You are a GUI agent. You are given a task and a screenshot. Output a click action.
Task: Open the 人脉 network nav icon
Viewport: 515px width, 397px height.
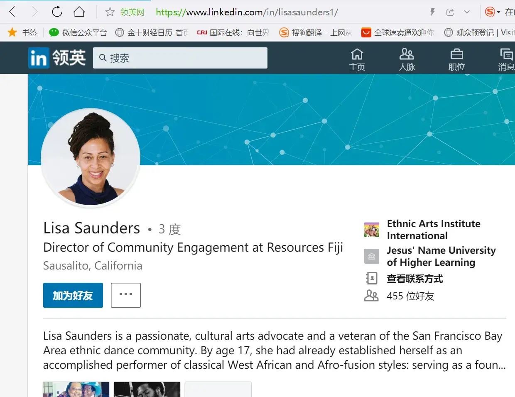(x=407, y=59)
